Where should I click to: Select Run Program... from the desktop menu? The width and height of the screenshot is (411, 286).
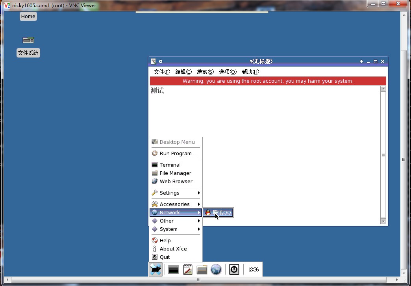pyautogui.click(x=176, y=153)
